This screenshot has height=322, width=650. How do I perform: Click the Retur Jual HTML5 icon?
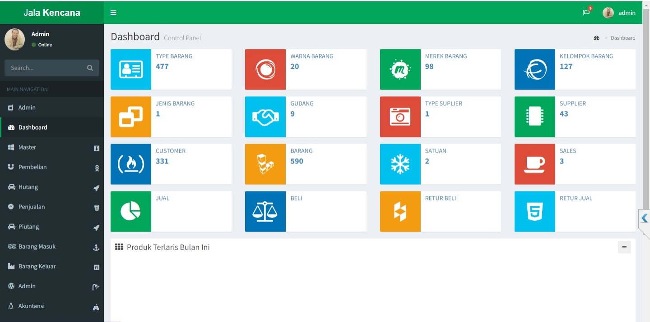point(534,212)
